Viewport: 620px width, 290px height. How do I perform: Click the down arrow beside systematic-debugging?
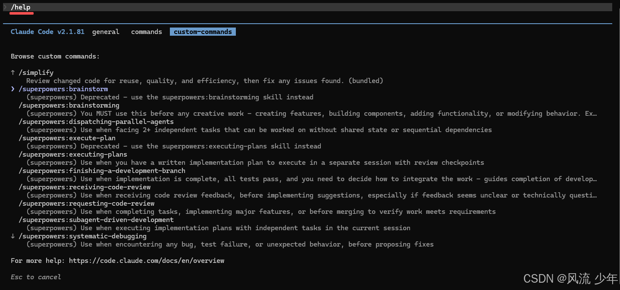[x=13, y=236]
